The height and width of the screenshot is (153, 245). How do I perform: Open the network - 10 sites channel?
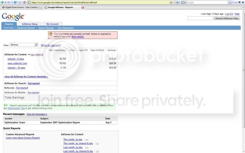[x=16, y=68]
